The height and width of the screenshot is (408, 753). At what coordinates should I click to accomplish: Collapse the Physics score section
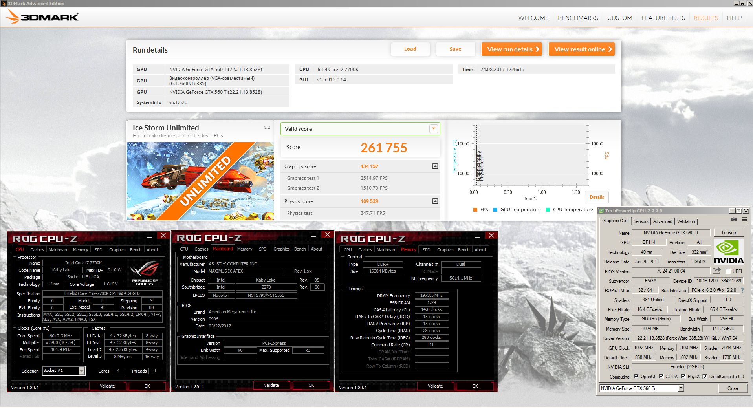(435, 201)
